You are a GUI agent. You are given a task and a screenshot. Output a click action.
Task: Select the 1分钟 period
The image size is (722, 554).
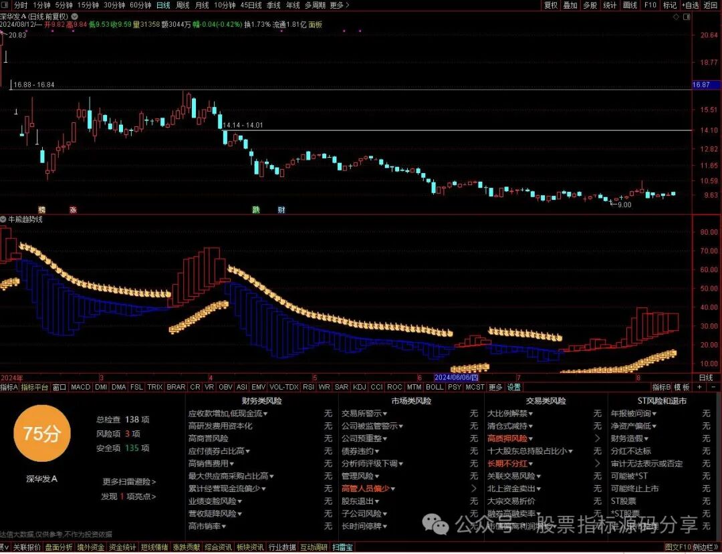point(41,5)
